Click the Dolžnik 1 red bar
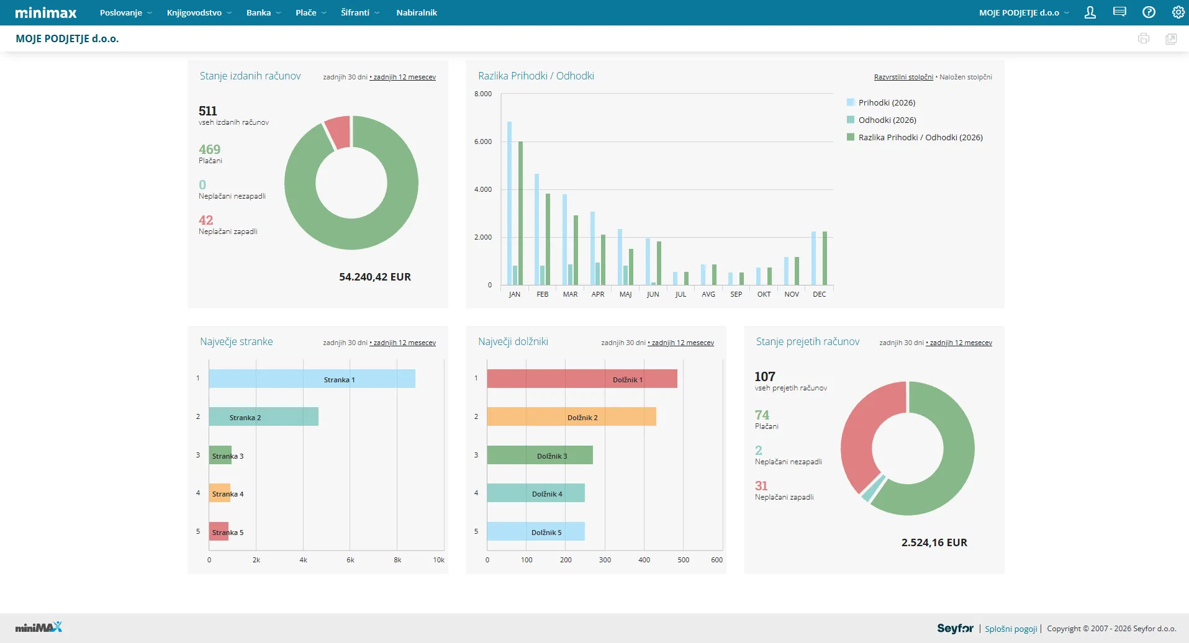The image size is (1189, 643). click(582, 379)
